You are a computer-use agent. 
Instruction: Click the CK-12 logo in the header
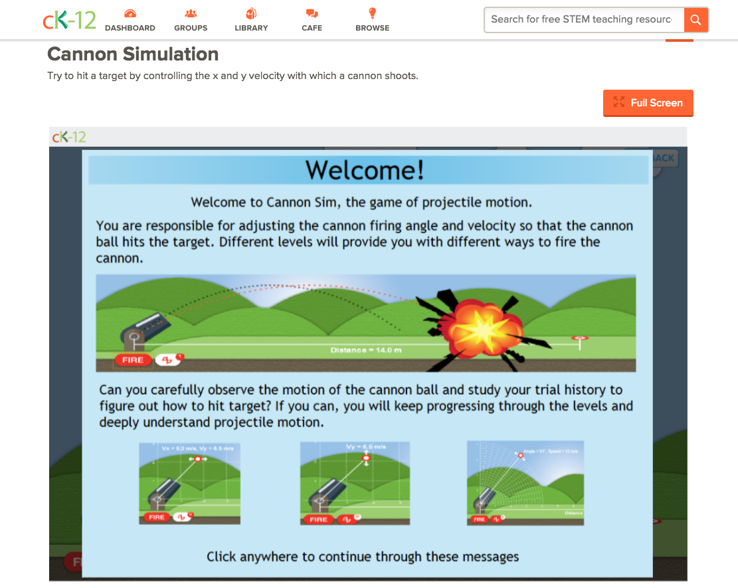pyautogui.click(x=68, y=19)
